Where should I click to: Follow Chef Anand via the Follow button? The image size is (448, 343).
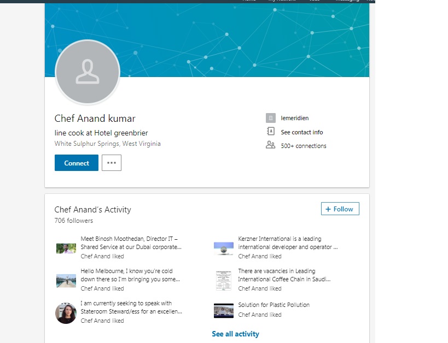340,209
